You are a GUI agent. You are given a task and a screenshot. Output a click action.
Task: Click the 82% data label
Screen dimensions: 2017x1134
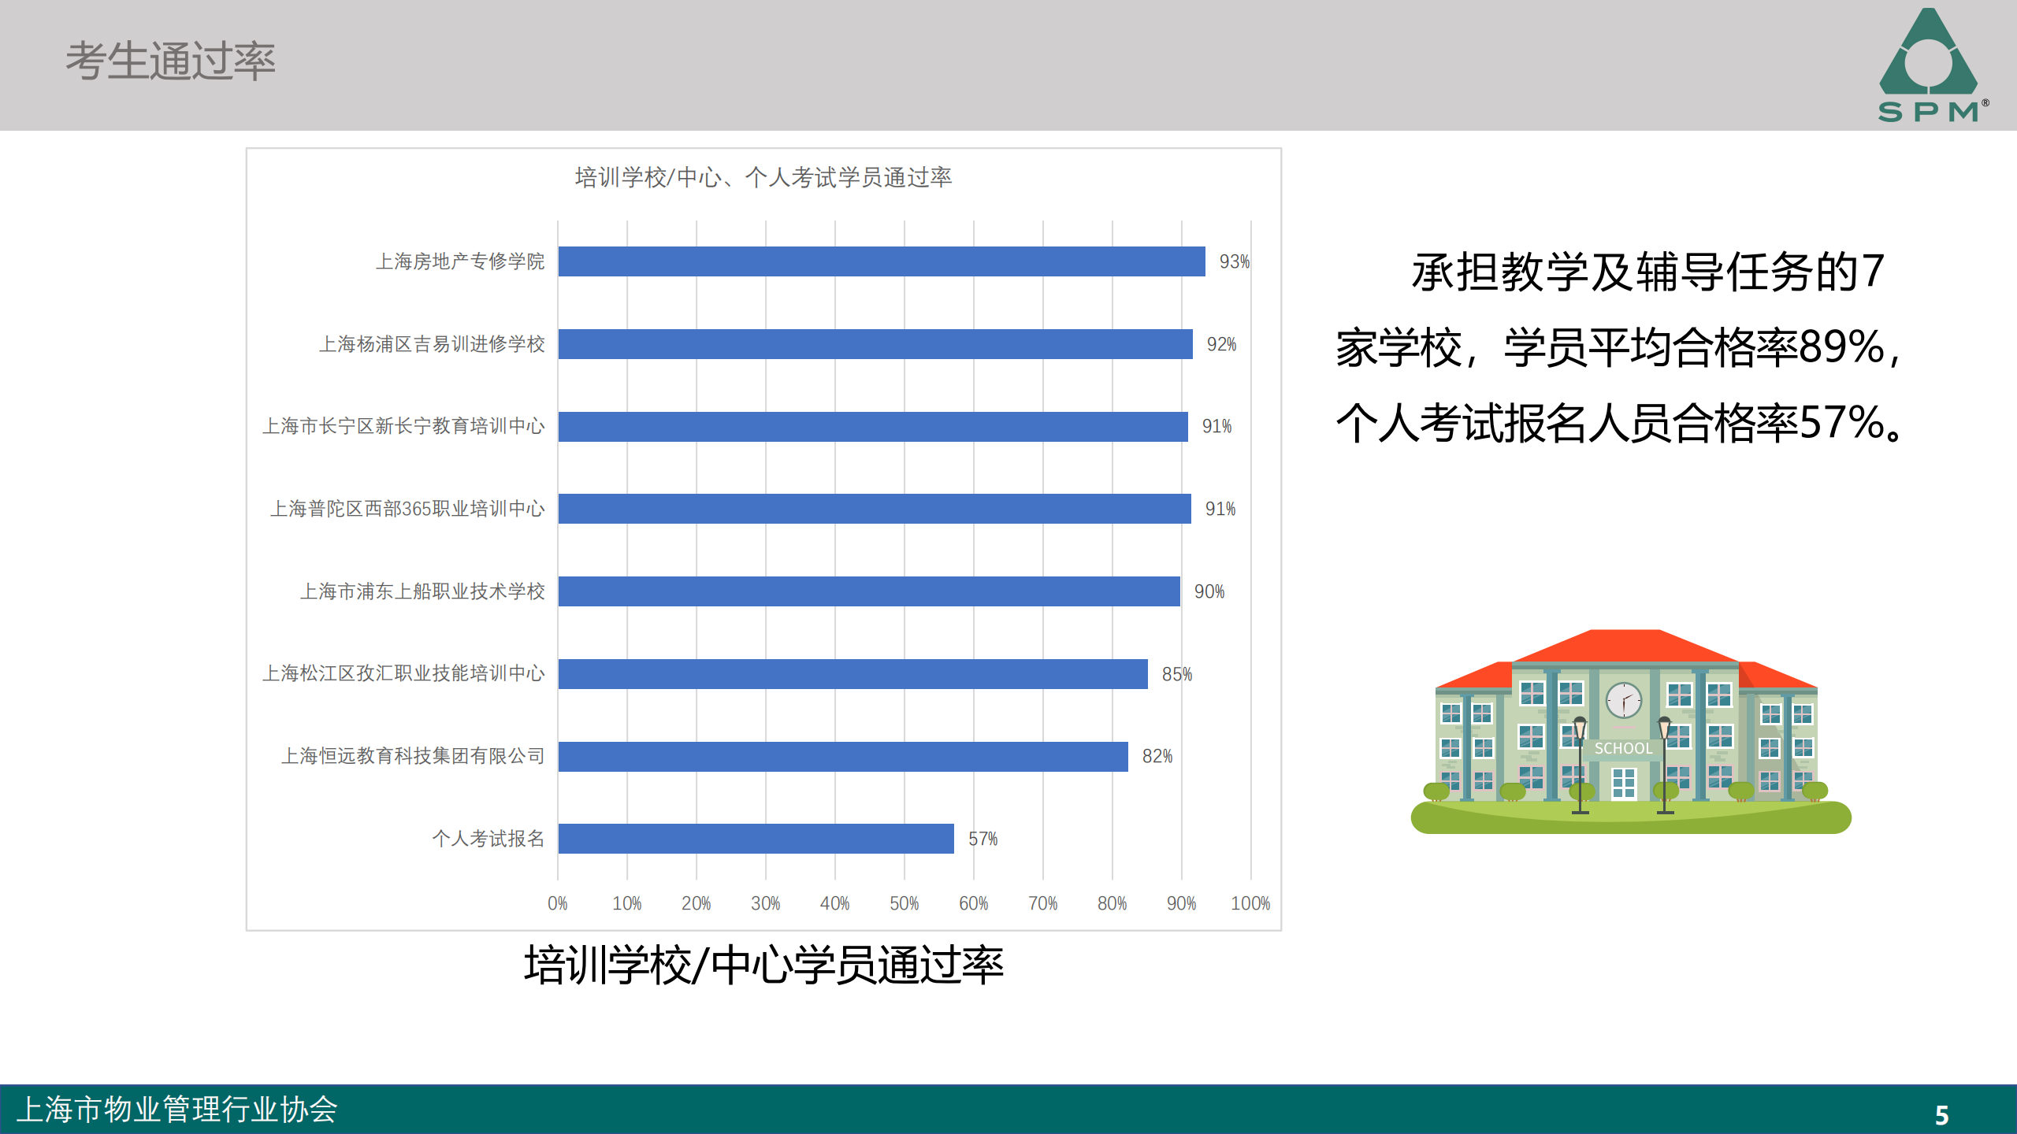[x=1157, y=756]
